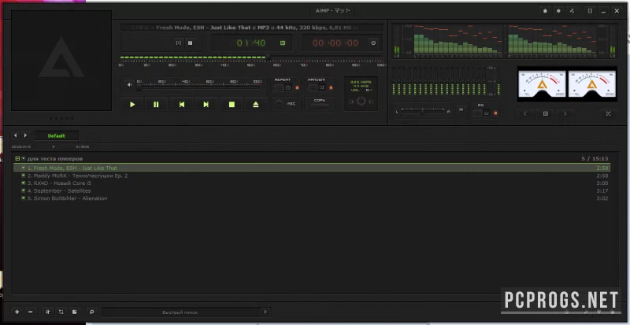Click the A-B repeat bracket icon
This screenshot has width=630, height=325.
pos(179,43)
